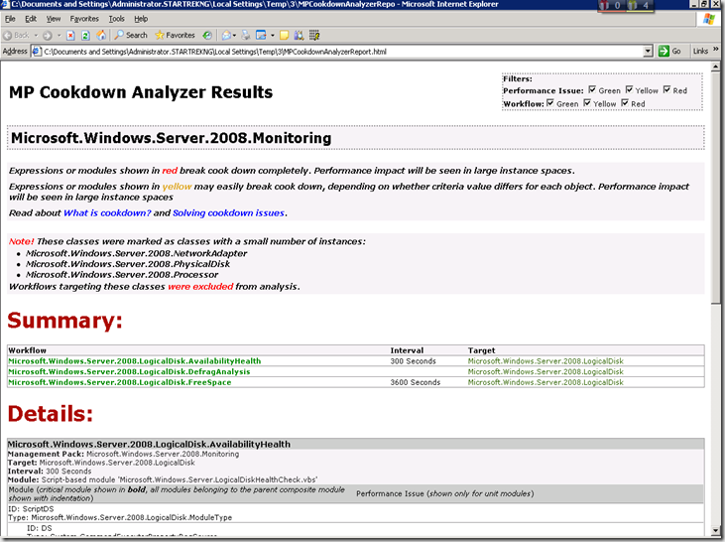Uncheck Workflow Red filter
This screenshot has height=542, width=725.
click(x=625, y=103)
